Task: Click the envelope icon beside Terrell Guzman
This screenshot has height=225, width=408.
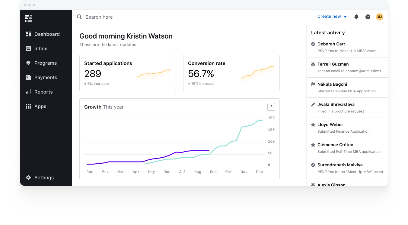Action: click(x=313, y=64)
